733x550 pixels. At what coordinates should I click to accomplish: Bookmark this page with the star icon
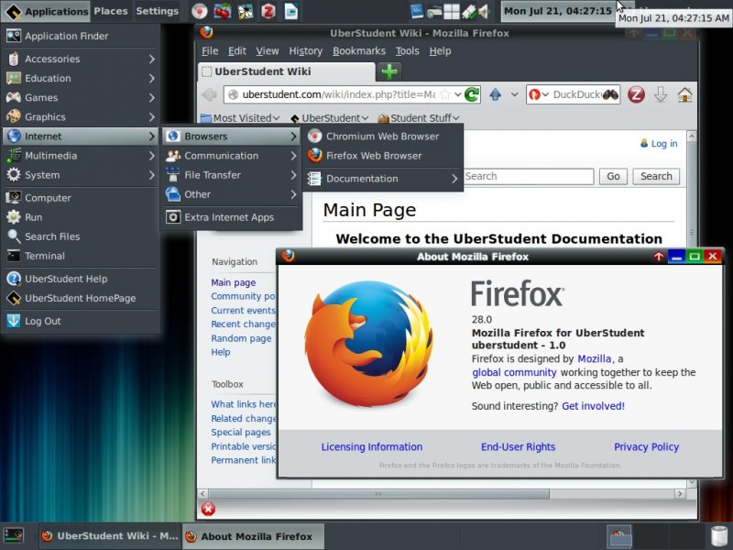[x=445, y=94]
